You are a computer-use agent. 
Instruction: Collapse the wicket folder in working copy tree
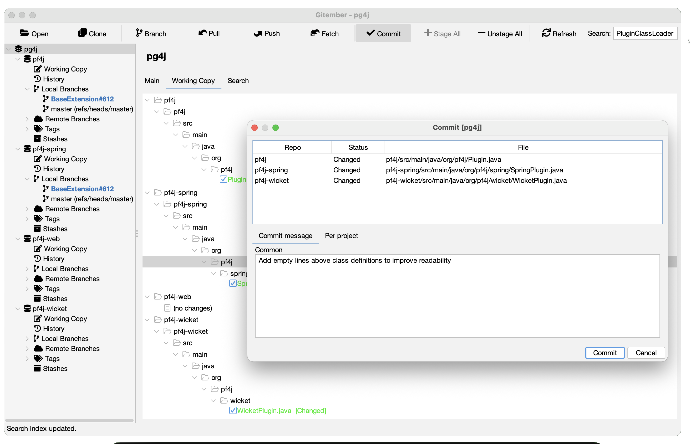coord(214,401)
